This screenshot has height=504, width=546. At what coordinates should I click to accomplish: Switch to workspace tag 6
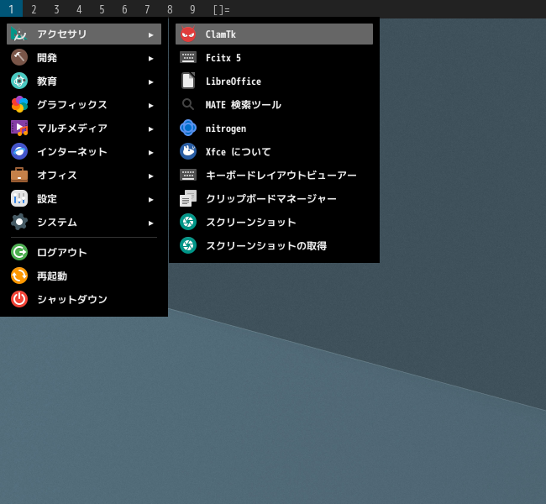tap(124, 9)
